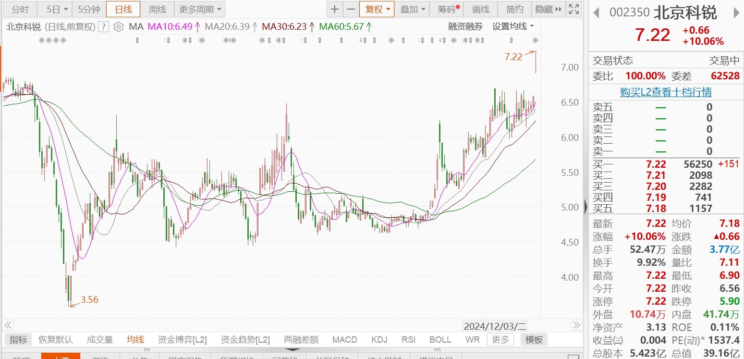This screenshot has width=744, height=359.
Task: Toggle the 简约 simple mode
Action: [515, 9]
